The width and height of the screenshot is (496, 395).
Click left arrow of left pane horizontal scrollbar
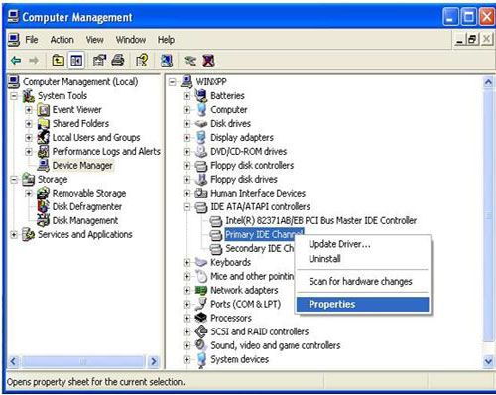(x=13, y=361)
